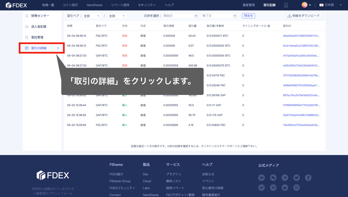This screenshot has width=348, height=197.
Task: Click the 財務センター sidebar icon
Action: click(27, 16)
